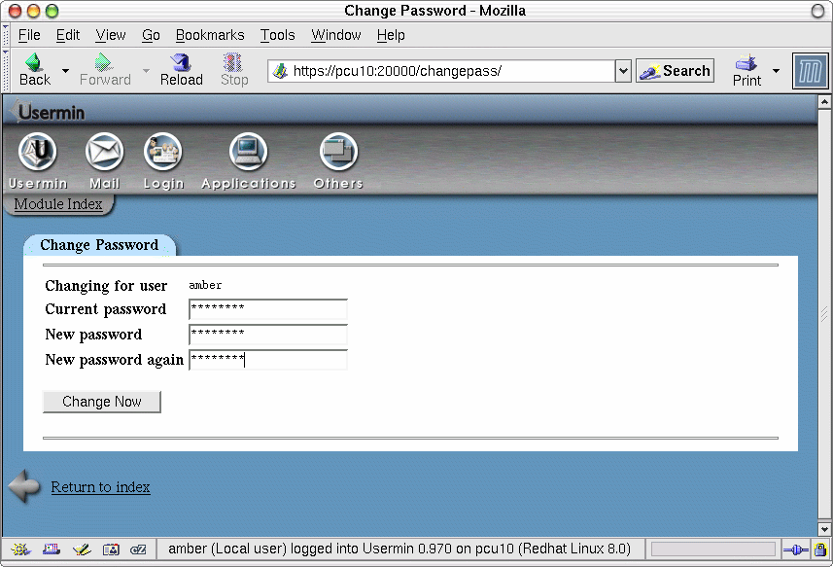Follow the Return to index link
Viewport: 833px width, 567px height.
pos(100,486)
